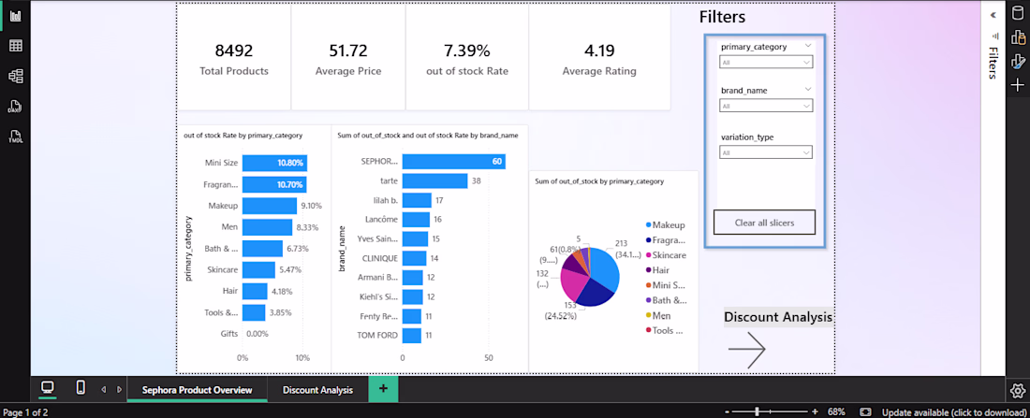The width and height of the screenshot is (1030, 418).
Task: Open the Format paintbrush pane icon
Action: 1018,62
